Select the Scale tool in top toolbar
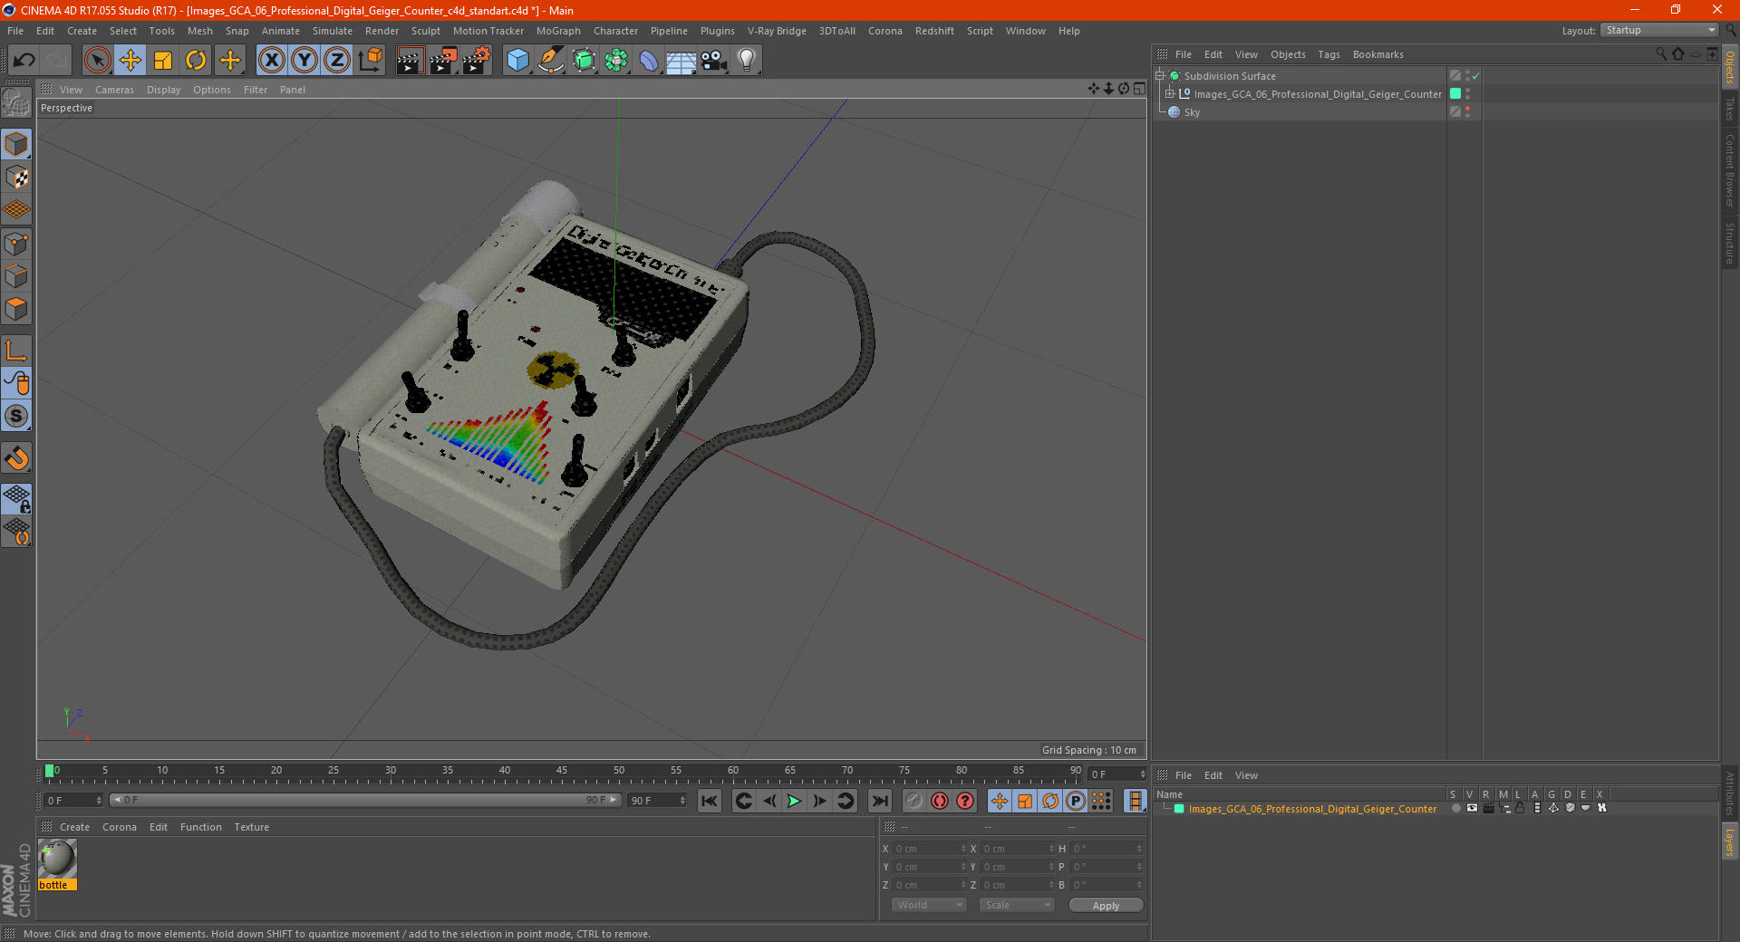Viewport: 1740px width, 942px height. click(163, 61)
